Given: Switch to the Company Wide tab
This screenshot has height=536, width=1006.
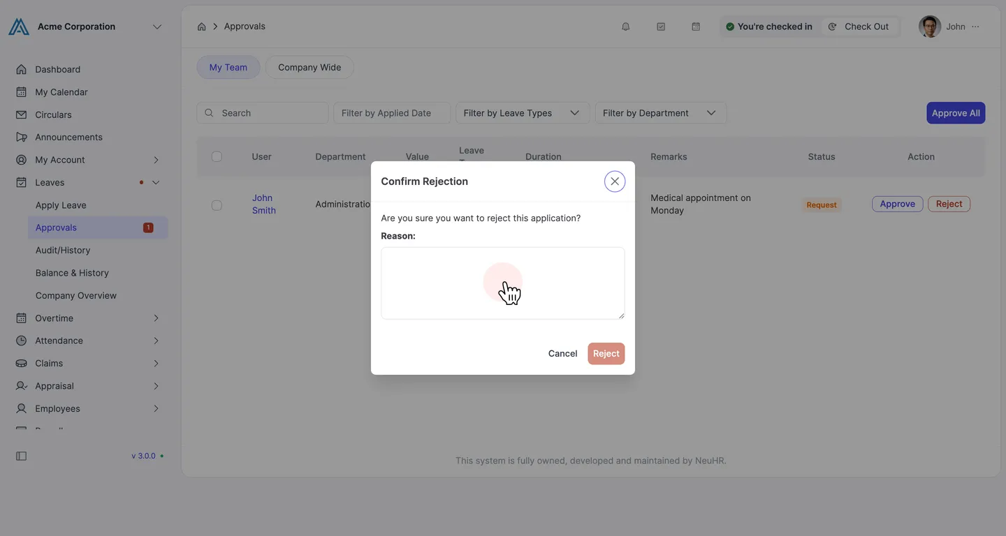Looking at the screenshot, I should 309,67.
